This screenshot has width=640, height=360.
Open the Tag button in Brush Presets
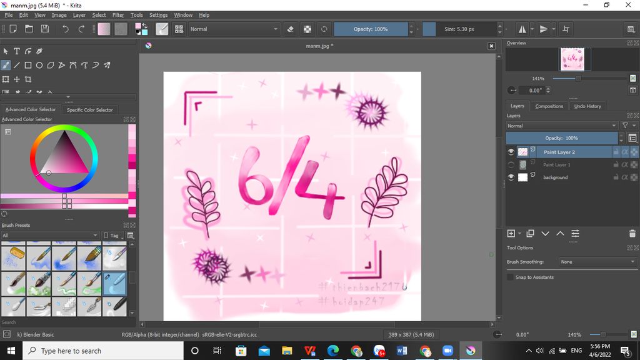click(x=113, y=235)
